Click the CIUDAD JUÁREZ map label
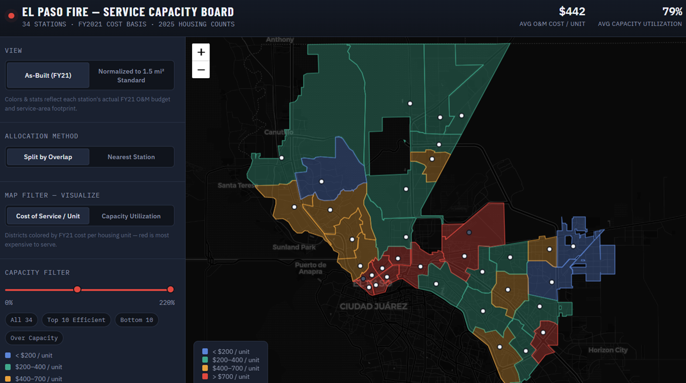The height and width of the screenshot is (383, 686). click(x=373, y=307)
